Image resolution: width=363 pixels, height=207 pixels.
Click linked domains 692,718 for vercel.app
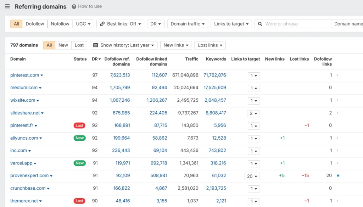[x=159, y=163]
